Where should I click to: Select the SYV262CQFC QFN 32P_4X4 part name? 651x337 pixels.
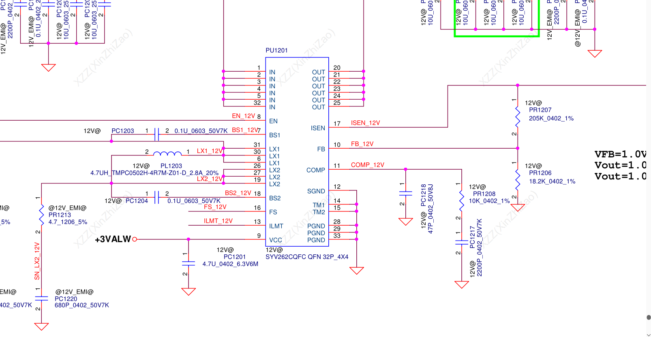[307, 257]
